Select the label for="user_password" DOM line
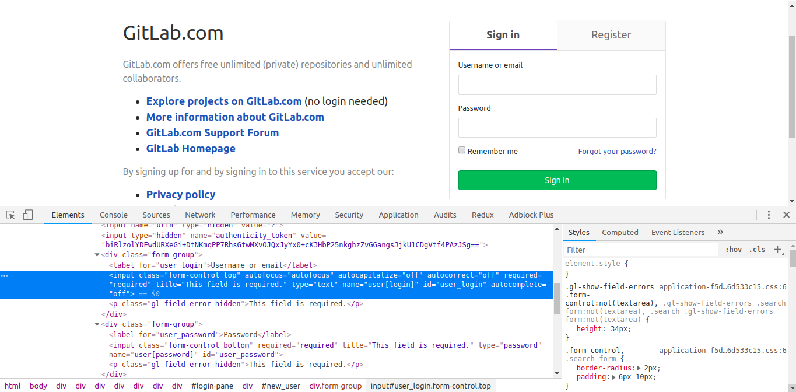This screenshot has width=796, height=392. click(x=199, y=335)
